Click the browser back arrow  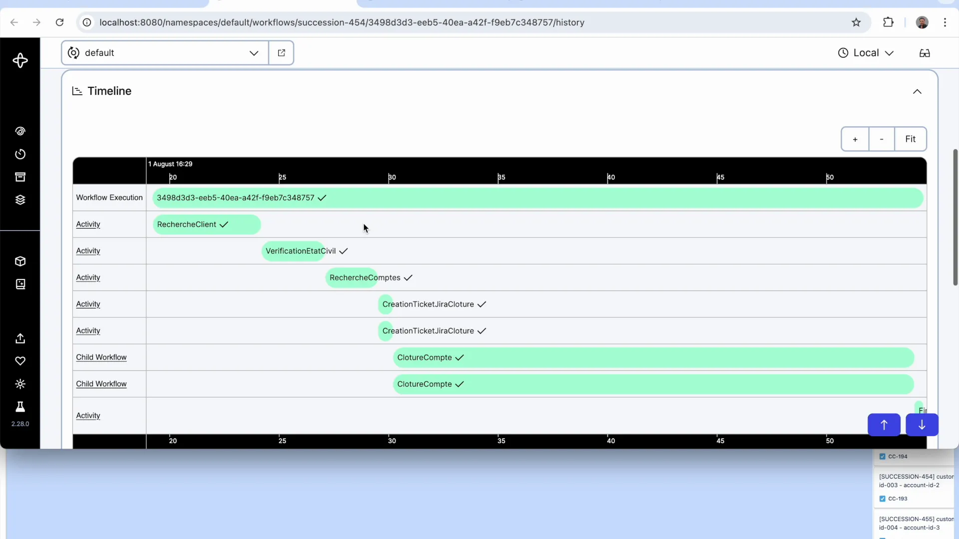point(14,22)
